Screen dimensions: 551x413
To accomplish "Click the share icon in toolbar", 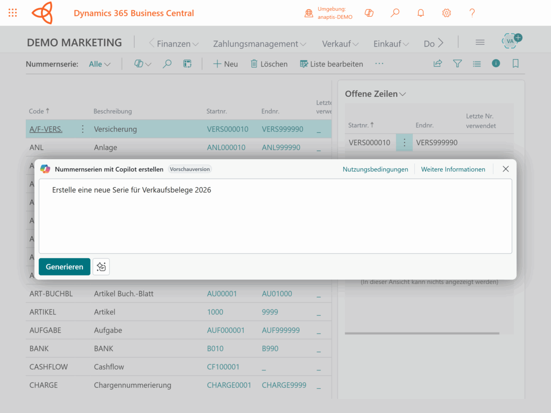I will tap(438, 63).
